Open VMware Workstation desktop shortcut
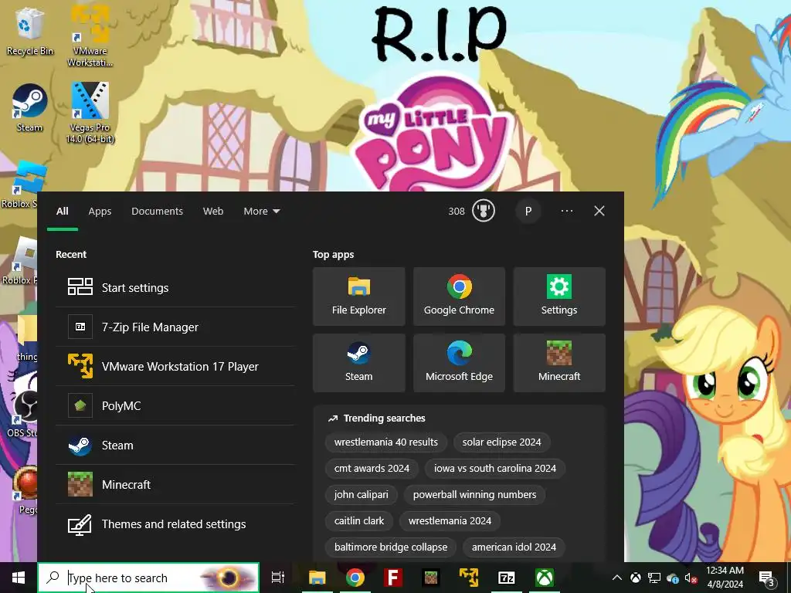Viewport: 791px width, 593px height. click(x=90, y=36)
